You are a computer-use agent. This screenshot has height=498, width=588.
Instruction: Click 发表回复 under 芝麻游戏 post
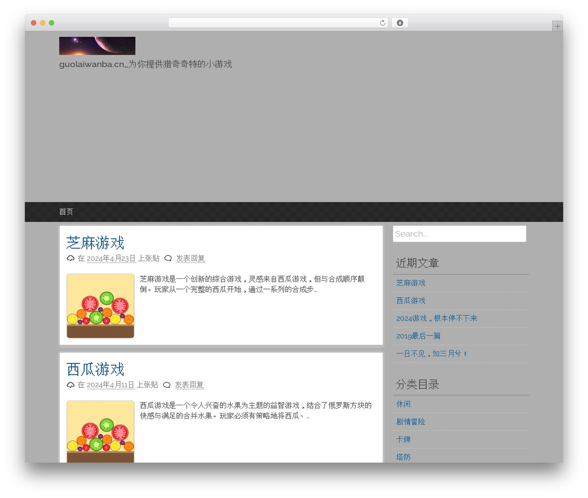191,258
